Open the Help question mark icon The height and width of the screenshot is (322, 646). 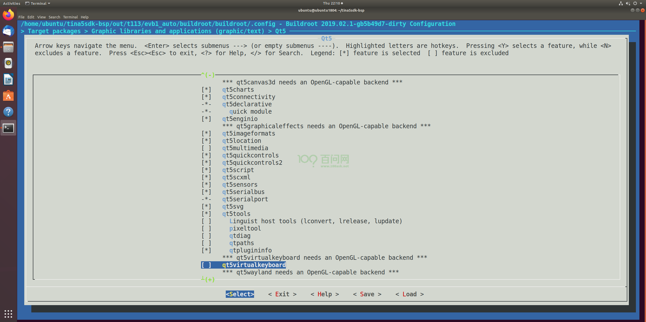point(8,112)
